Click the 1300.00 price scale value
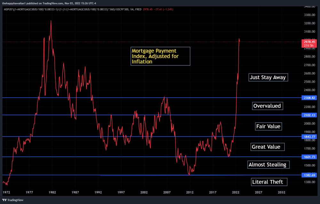The width and height of the screenshot is (320, 204). tap(309, 182)
